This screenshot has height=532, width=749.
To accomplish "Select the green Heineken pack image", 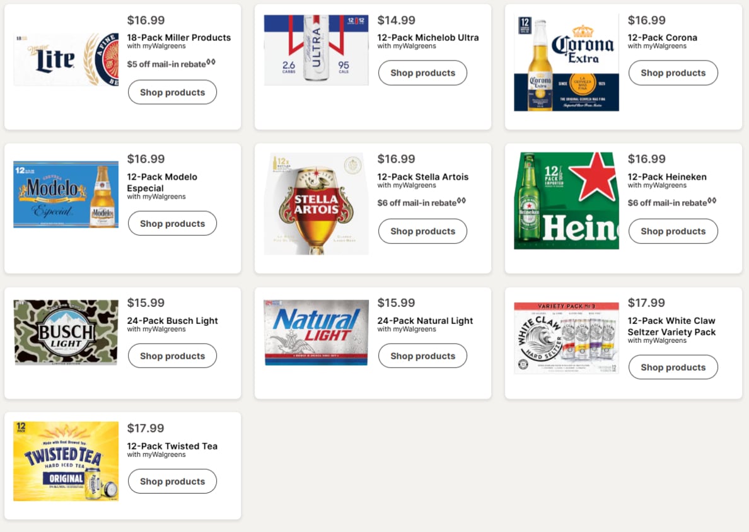I will coord(566,200).
